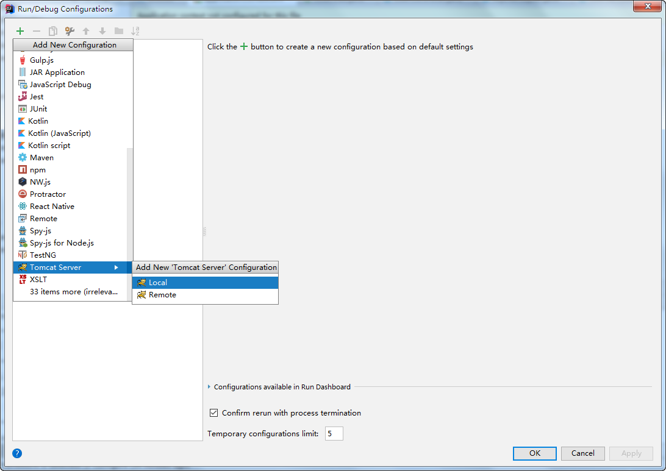This screenshot has width=666, height=471.
Task: Select Spy-js configuration entry
Action: pos(70,230)
